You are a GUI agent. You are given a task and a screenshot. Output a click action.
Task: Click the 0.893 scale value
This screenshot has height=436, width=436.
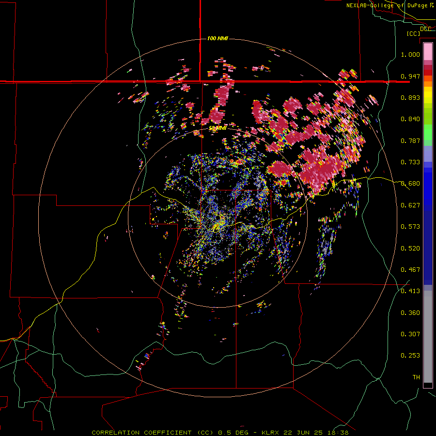(410, 97)
